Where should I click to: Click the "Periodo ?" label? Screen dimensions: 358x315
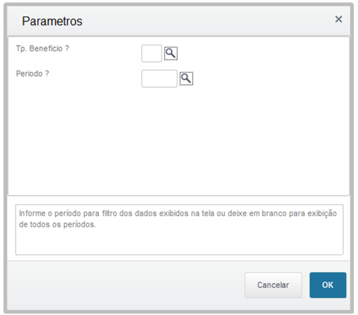pos(33,73)
